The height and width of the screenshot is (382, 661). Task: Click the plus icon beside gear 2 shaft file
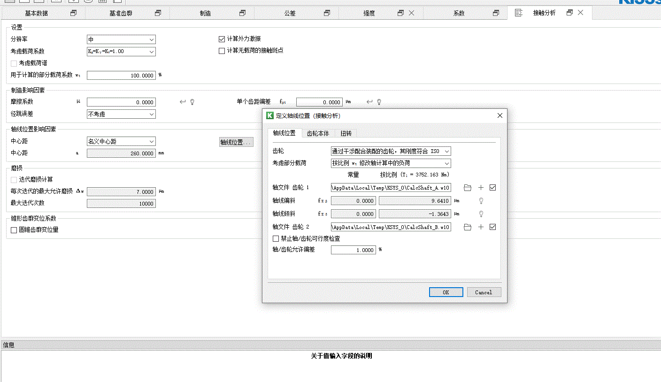point(481,227)
